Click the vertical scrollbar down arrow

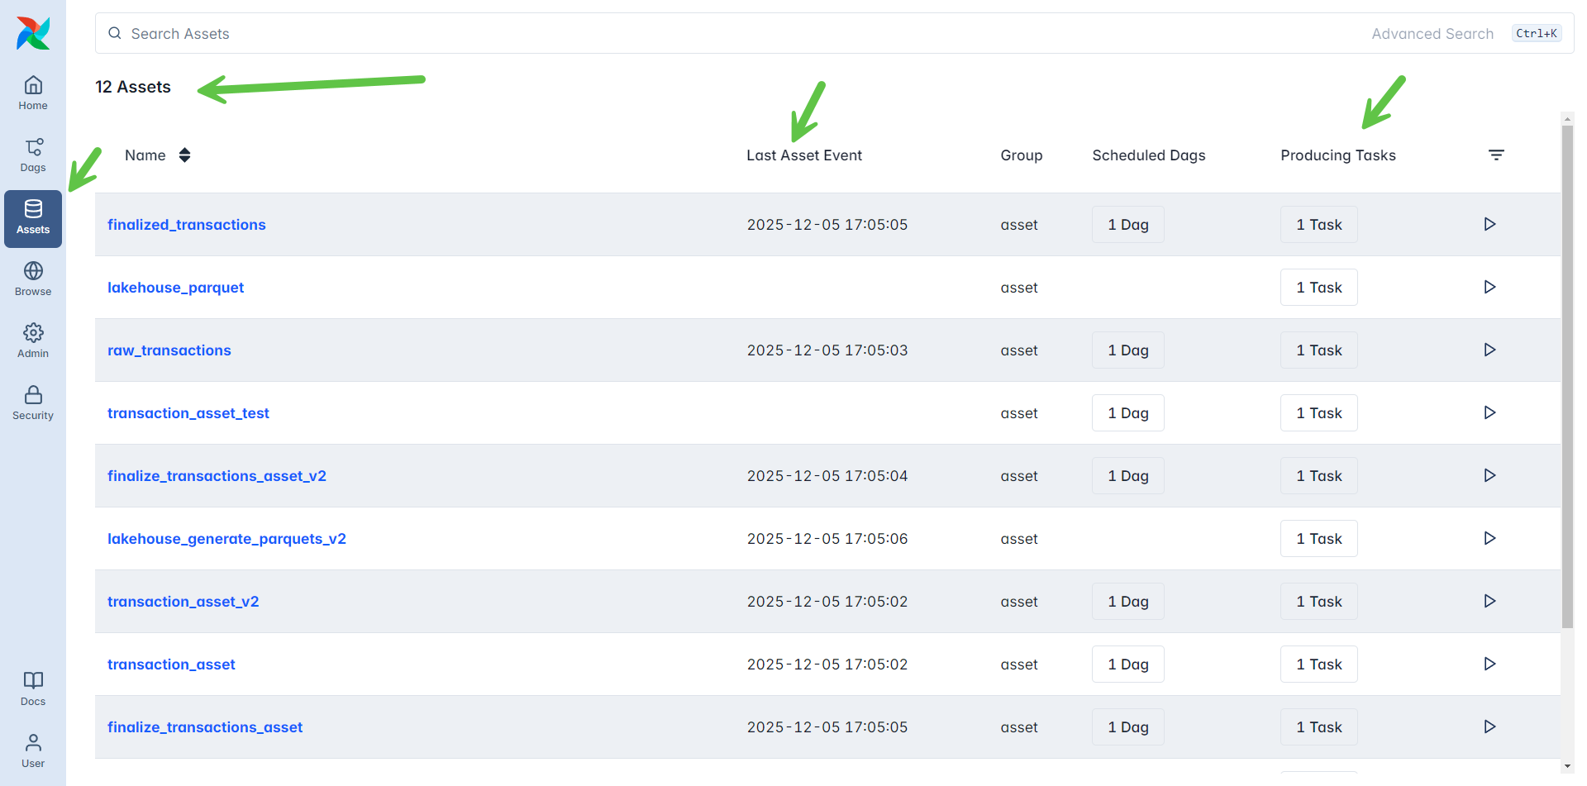[1567, 766]
